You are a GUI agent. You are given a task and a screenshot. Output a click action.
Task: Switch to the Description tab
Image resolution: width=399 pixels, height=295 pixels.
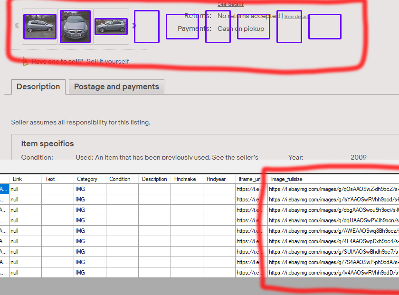click(38, 87)
